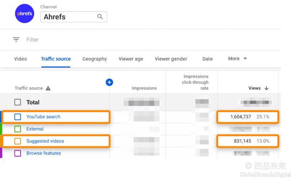Viewport: 291px width, 182px height.
Task: Toggle the YouTube search checkbox
Action: (x=17, y=117)
